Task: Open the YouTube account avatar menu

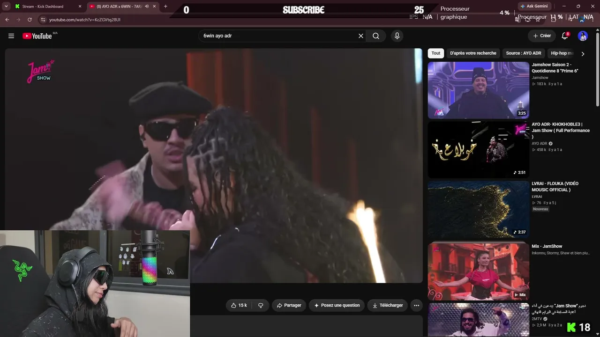Action: pyautogui.click(x=583, y=36)
